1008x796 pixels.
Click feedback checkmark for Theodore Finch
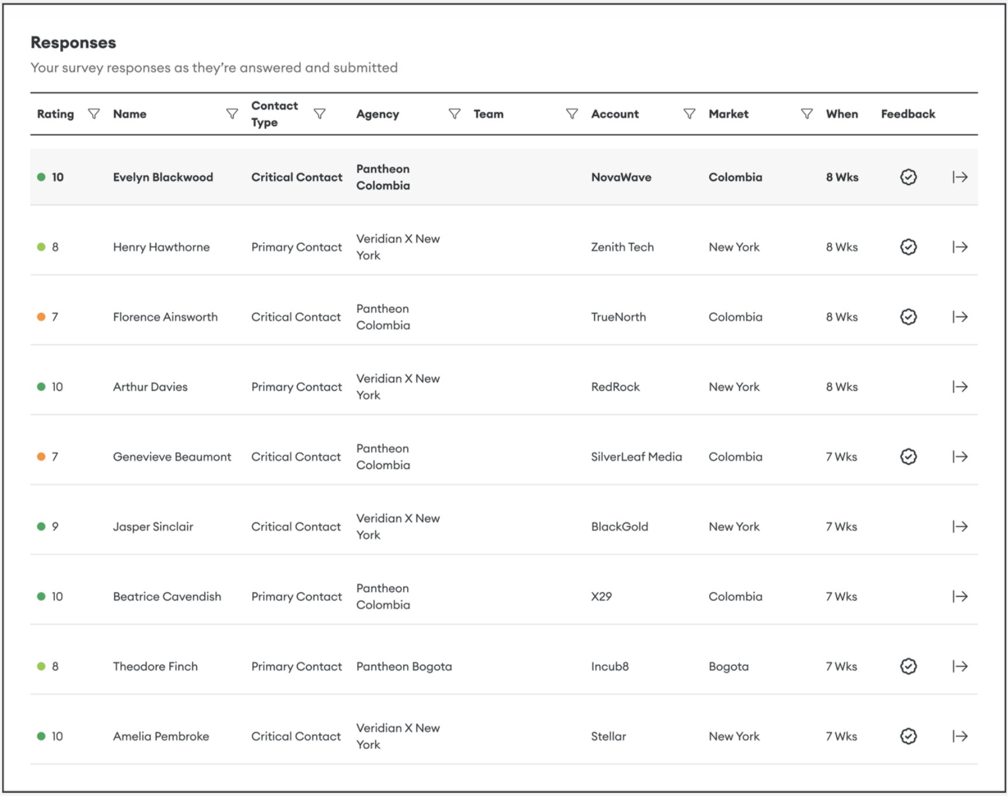click(x=908, y=666)
